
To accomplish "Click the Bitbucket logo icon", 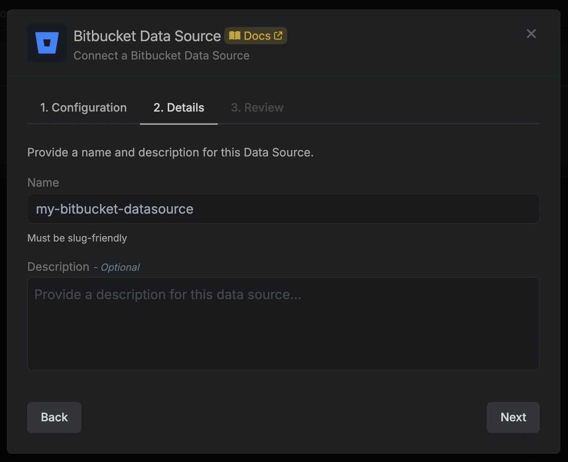I will coord(47,43).
